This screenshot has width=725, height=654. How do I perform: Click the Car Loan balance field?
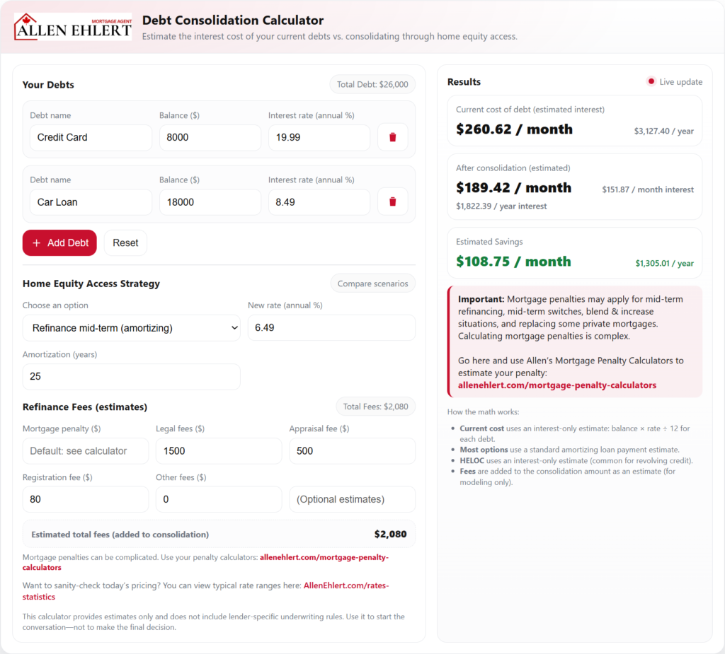[210, 202]
